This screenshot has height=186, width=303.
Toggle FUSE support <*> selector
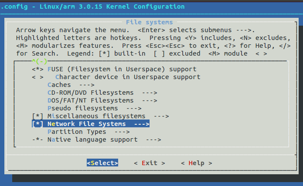click(37, 69)
